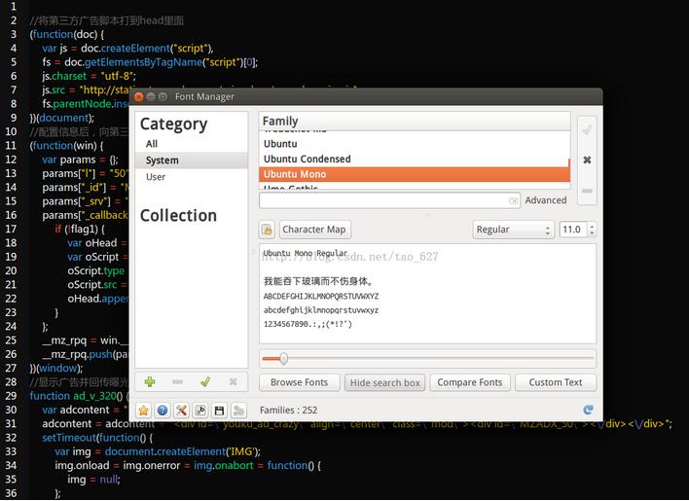Select the System category

pyautogui.click(x=192, y=161)
